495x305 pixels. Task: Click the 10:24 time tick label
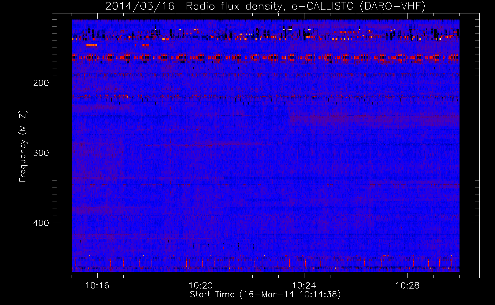(304, 286)
